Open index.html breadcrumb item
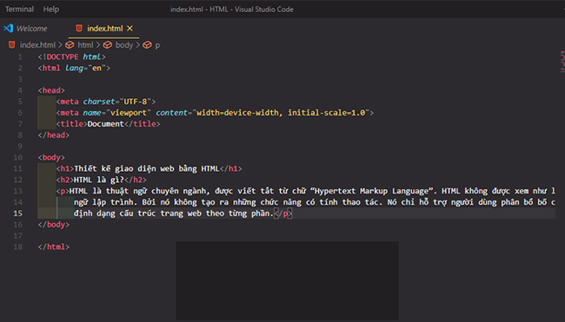The width and height of the screenshot is (565, 322). tap(37, 45)
